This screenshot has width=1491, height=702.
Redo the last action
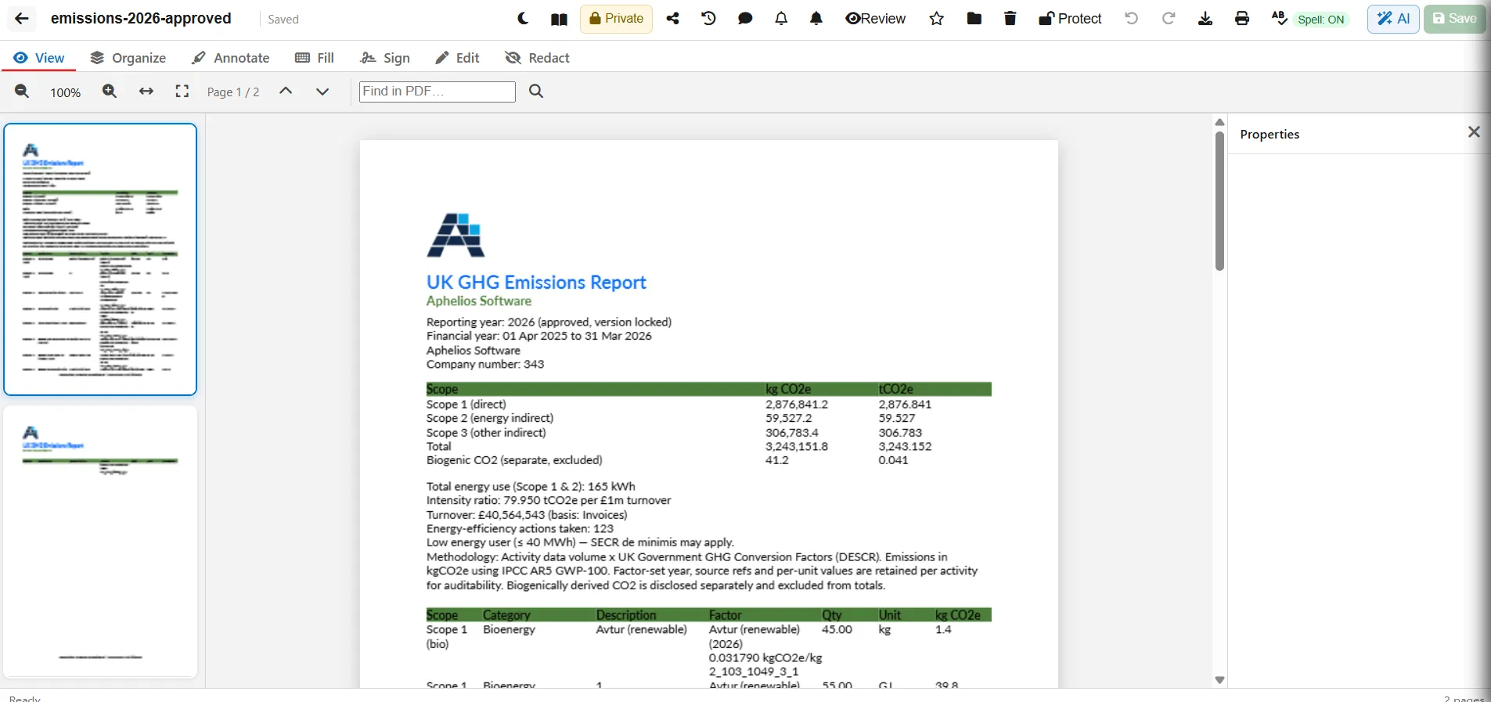point(1169,19)
